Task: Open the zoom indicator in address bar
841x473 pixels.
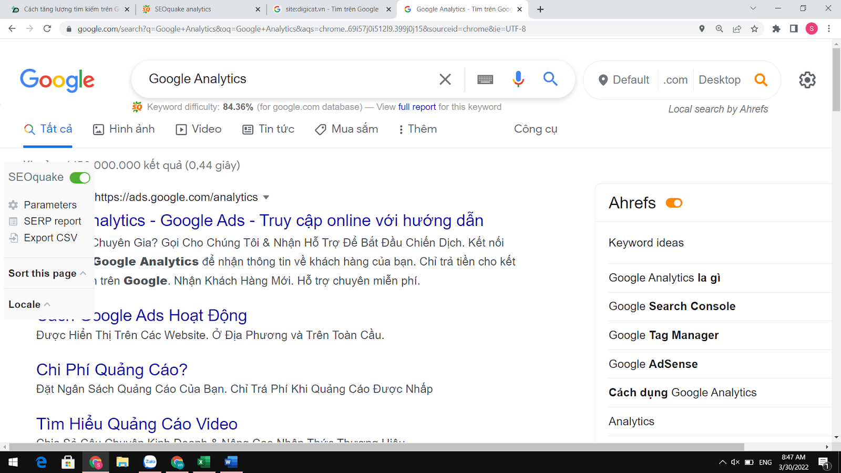Action: pos(719,29)
